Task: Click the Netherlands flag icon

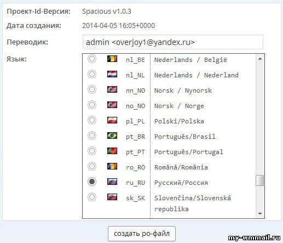Action: pyautogui.click(x=112, y=74)
